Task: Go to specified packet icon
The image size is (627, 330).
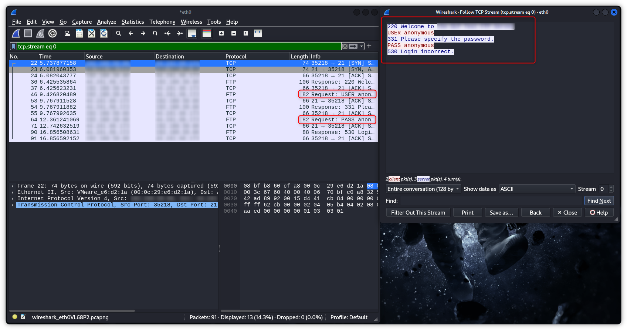Action: (155, 33)
